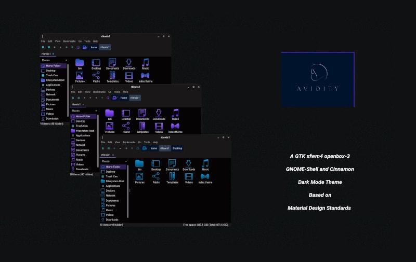Select Home Folder in front window's sidebar
Image resolution: width=416 pixels, height=262 pixels.
[113, 167]
